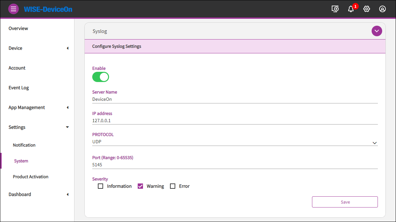Image resolution: width=396 pixels, height=222 pixels.
Task: Click the IP address input field
Action: (235, 121)
